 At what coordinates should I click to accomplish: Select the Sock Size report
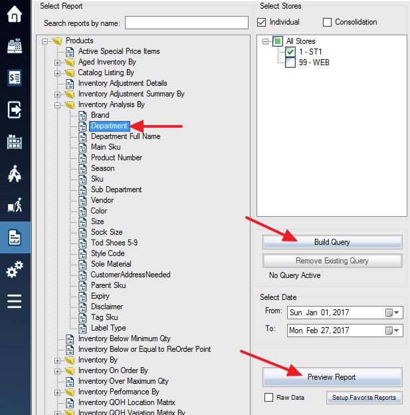pyautogui.click(x=106, y=232)
